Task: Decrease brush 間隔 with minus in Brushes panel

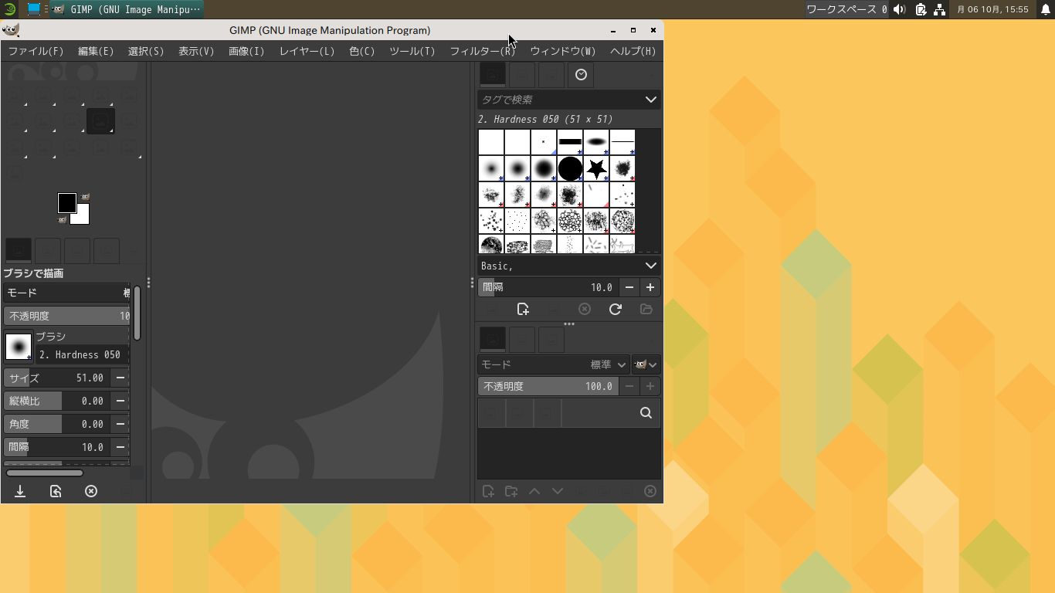Action: pos(629,287)
